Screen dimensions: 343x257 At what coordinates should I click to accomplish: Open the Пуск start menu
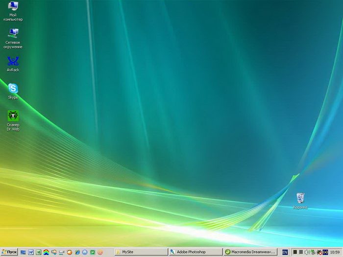point(9,252)
